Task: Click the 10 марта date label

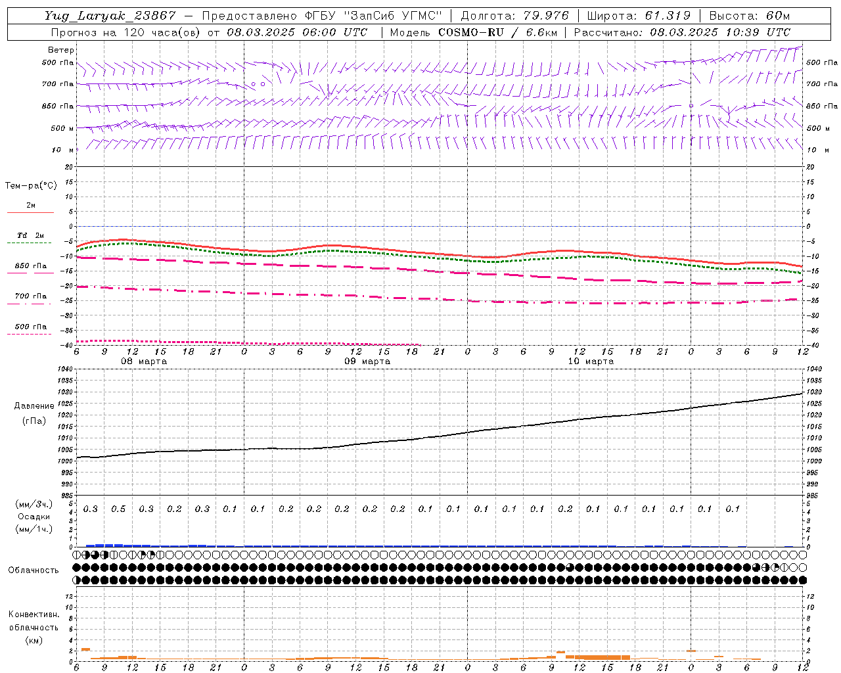Action: [591, 361]
